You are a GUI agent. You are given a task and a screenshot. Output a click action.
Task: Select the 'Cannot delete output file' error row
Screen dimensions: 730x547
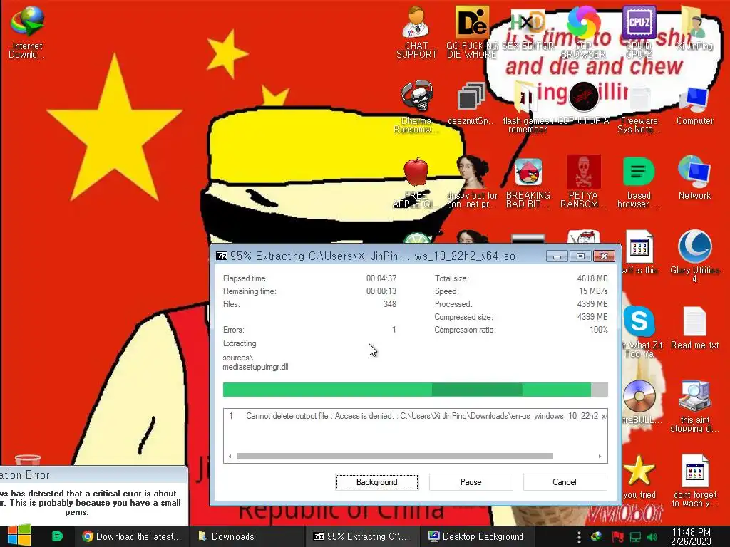tap(416, 416)
